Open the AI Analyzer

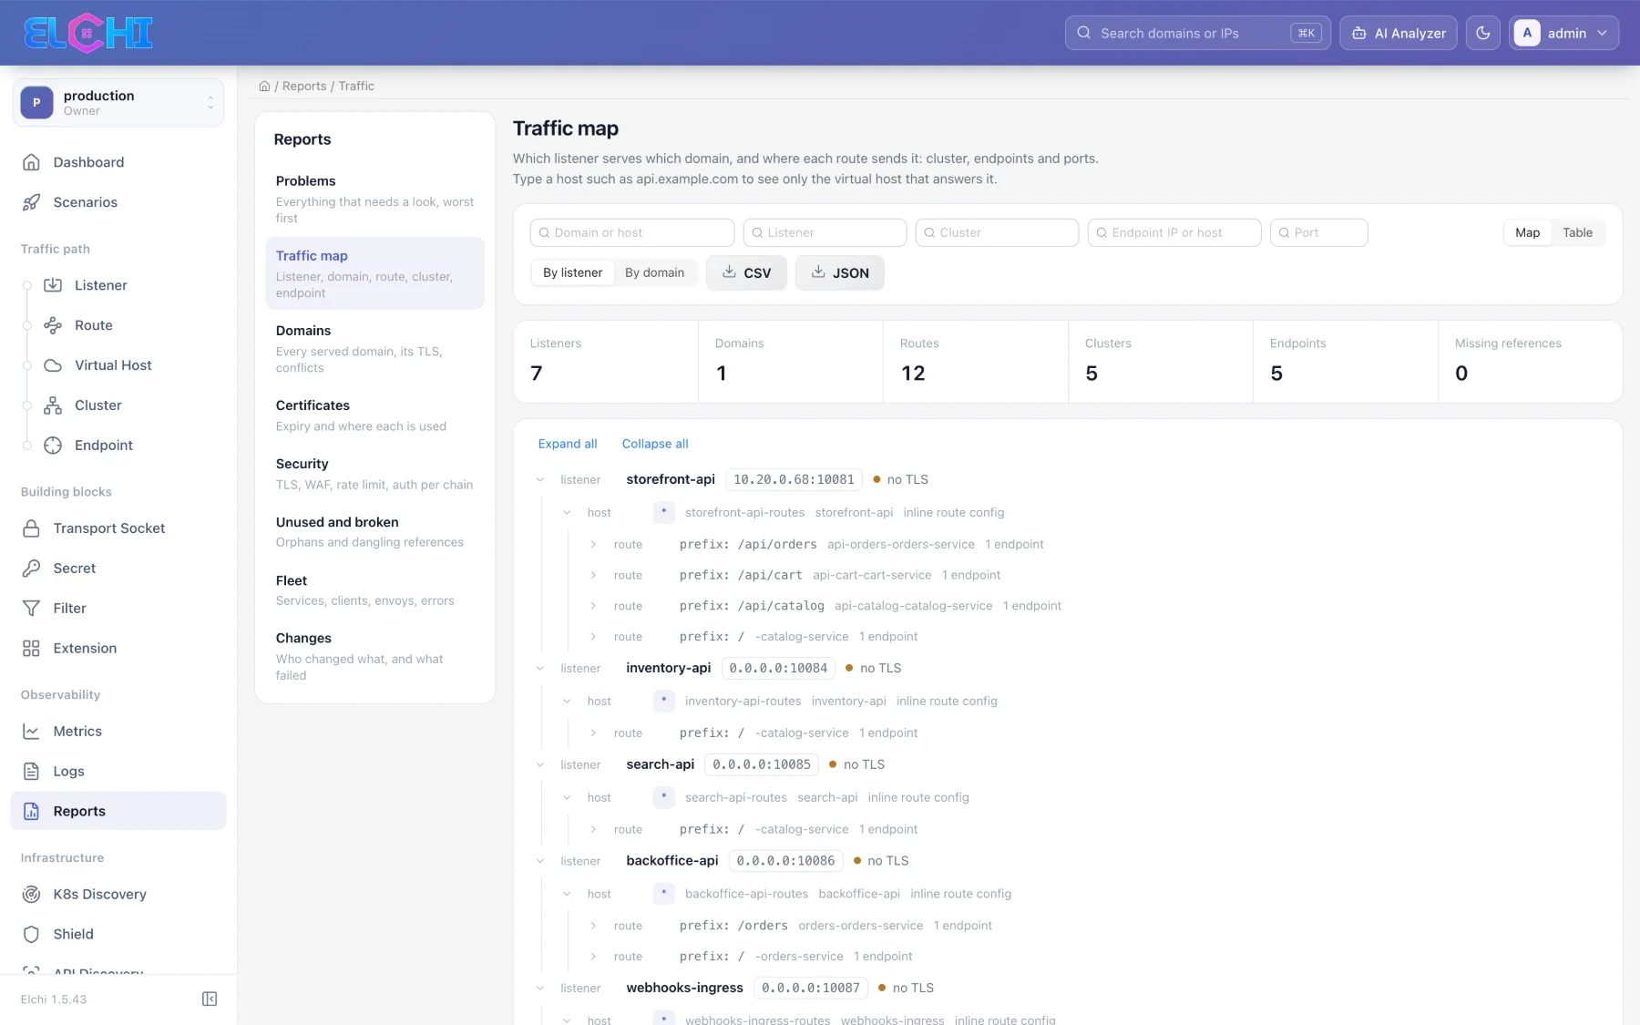[x=1399, y=33]
